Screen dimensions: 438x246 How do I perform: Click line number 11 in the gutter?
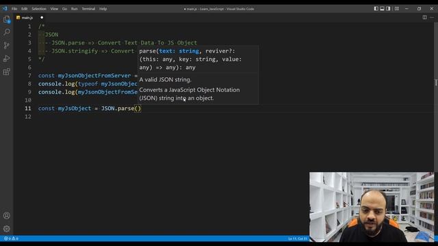pos(28,108)
